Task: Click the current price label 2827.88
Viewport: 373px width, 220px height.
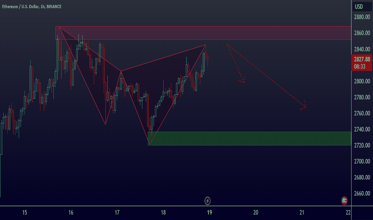Action: point(362,59)
